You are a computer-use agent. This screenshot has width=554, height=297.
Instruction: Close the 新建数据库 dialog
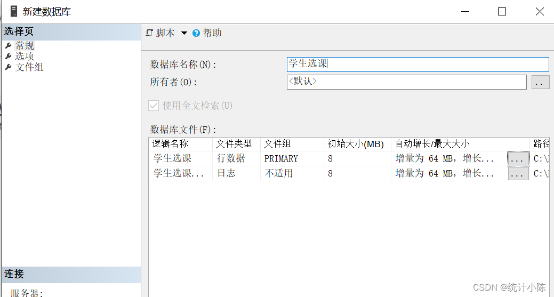tap(540, 11)
